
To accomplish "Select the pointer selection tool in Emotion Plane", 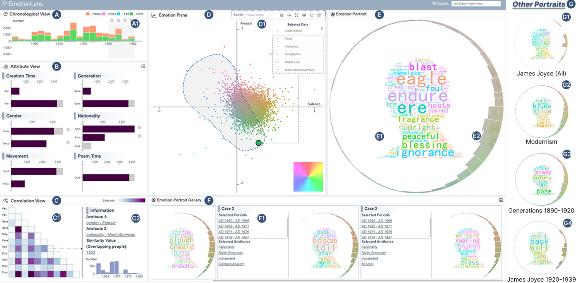I will point(281,15).
